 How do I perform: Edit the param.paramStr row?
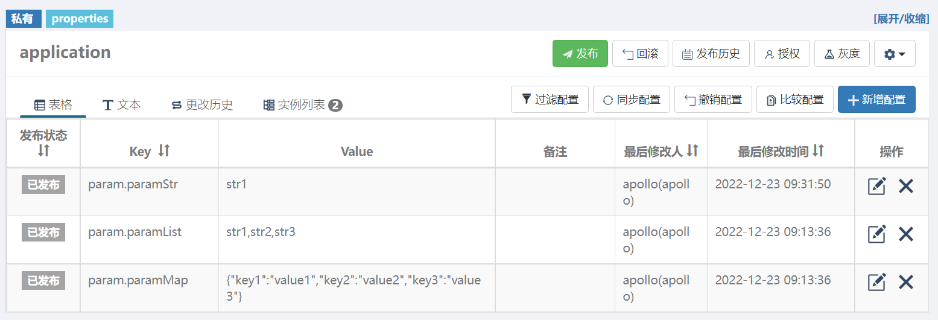876,186
